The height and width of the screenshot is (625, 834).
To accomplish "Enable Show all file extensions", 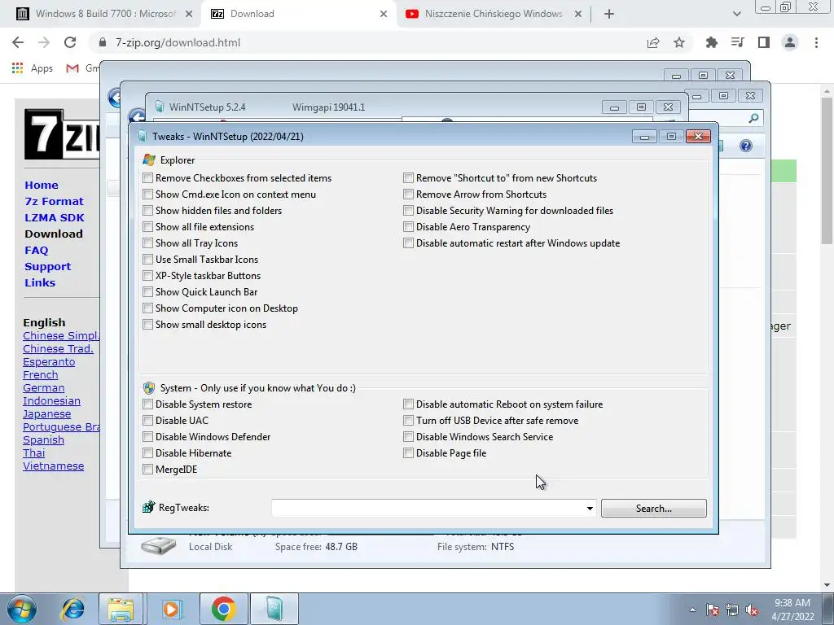I will (148, 227).
